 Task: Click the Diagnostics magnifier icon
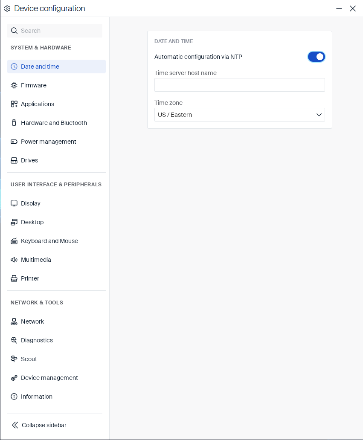pos(14,340)
